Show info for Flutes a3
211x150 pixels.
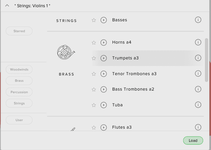pos(198,127)
